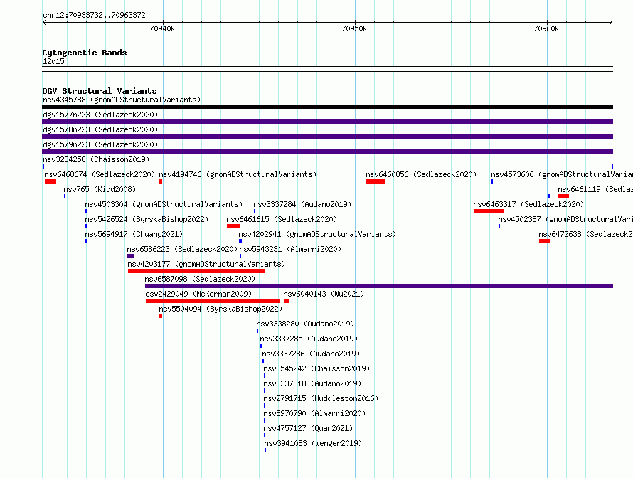This screenshot has width=633, height=478.
Task: Click nsv6468674 red variant block
Action: [50, 181]
